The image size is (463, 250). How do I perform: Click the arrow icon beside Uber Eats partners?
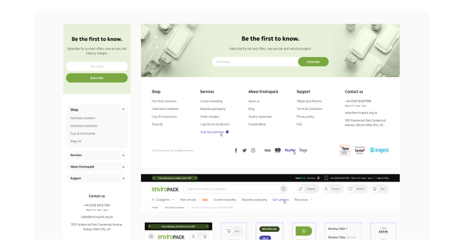(227, 132)
